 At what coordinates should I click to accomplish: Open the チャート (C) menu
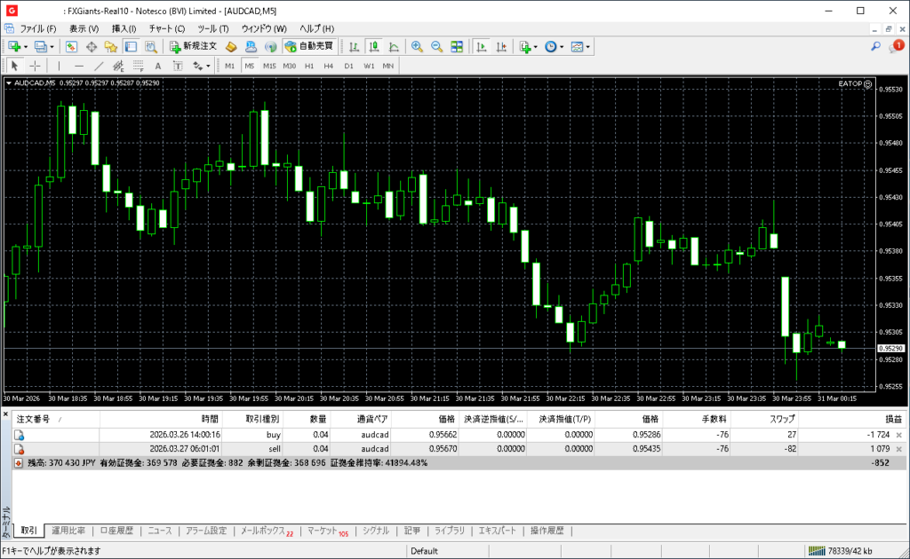pos(166,28)
